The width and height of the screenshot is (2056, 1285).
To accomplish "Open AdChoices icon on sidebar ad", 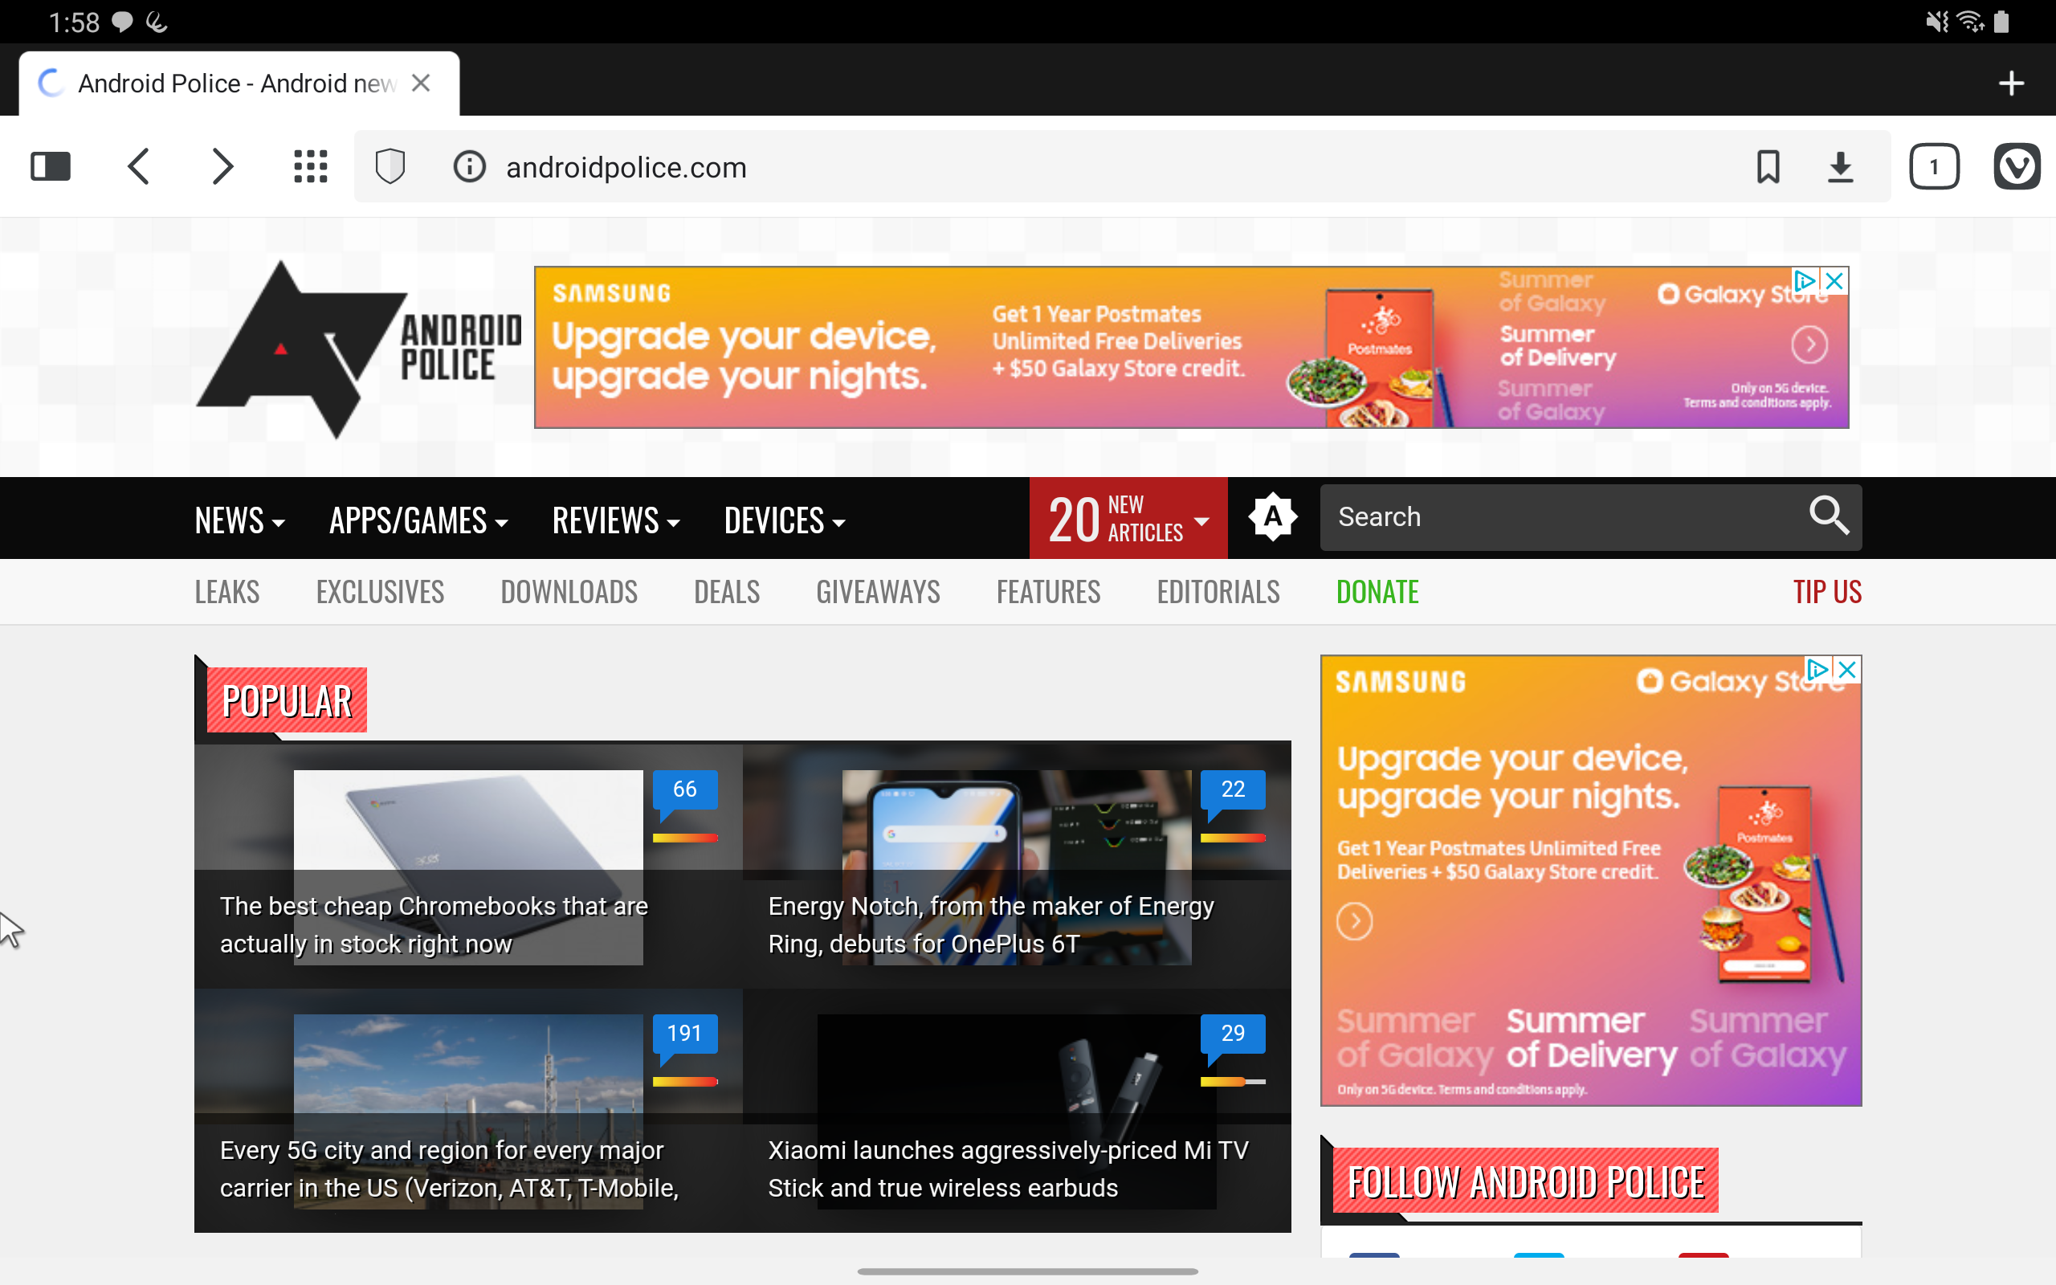I will pyautogui.click(x=1817, y=670).
